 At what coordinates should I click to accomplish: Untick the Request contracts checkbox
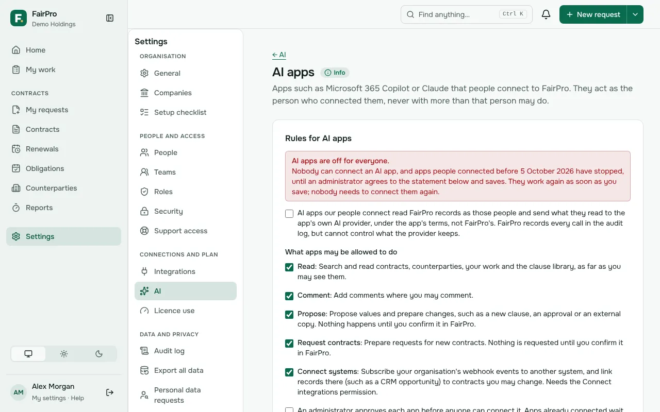(x=289, y=344)
